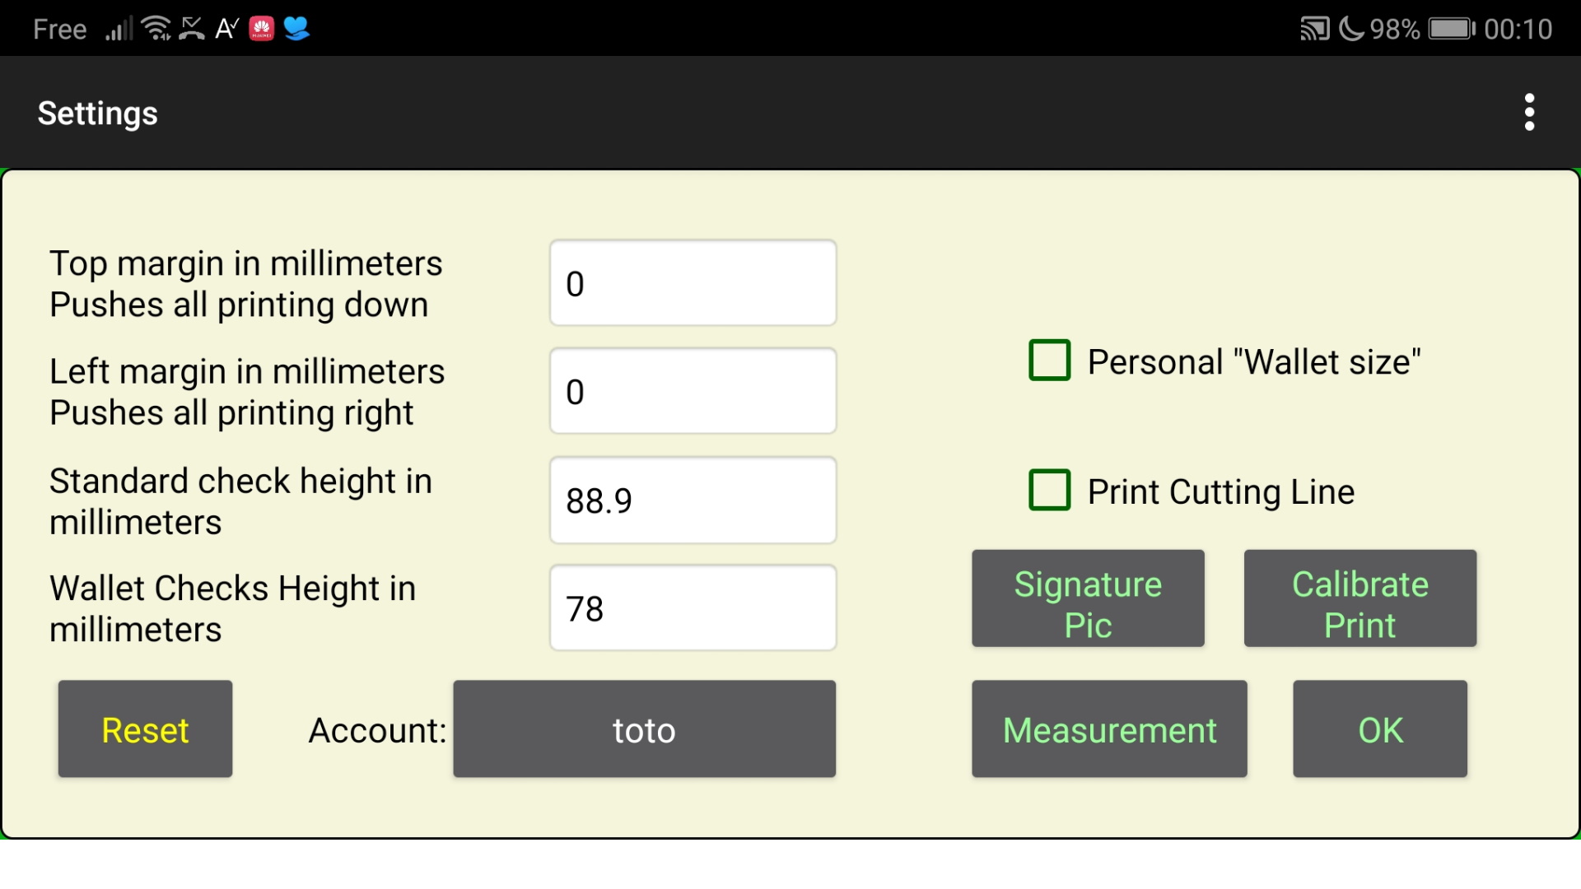Screen dimensions: 1581x889
Task: Launch Calibrate Print
Action: (1360, 598)
